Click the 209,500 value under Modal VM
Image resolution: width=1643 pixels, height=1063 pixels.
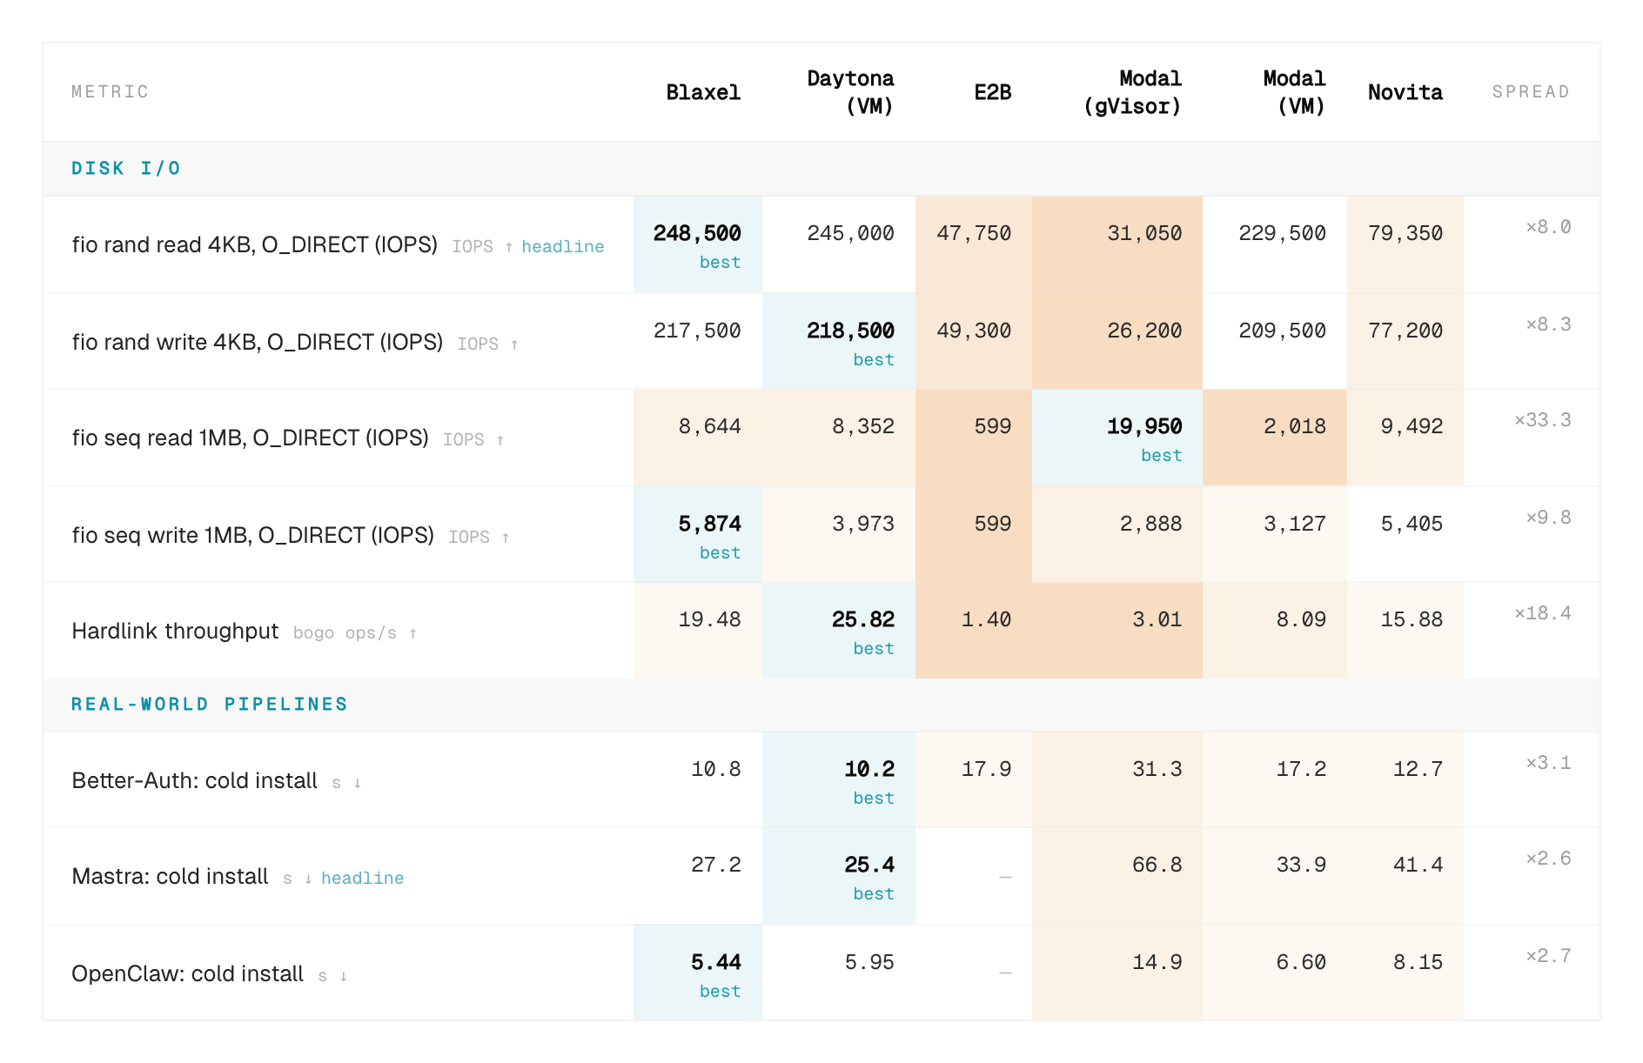click(1282, 331)
